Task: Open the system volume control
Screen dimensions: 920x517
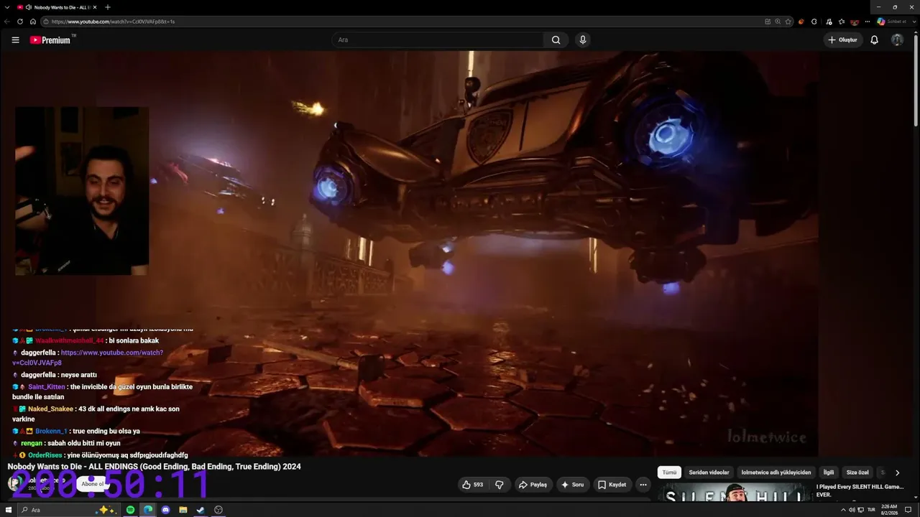Action: [852, 510]
